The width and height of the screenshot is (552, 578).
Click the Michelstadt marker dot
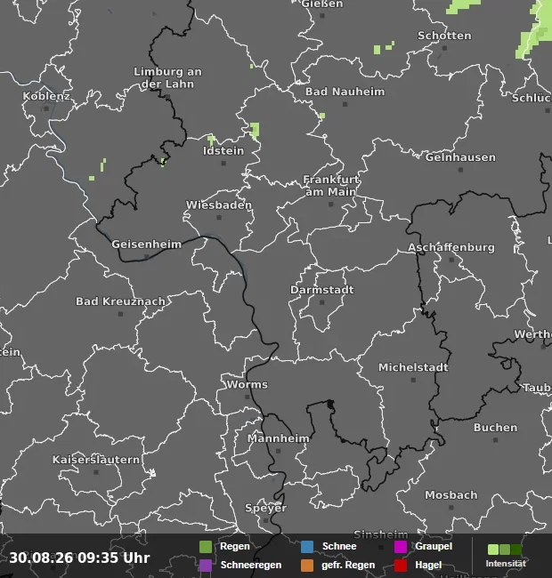[413, 380]
